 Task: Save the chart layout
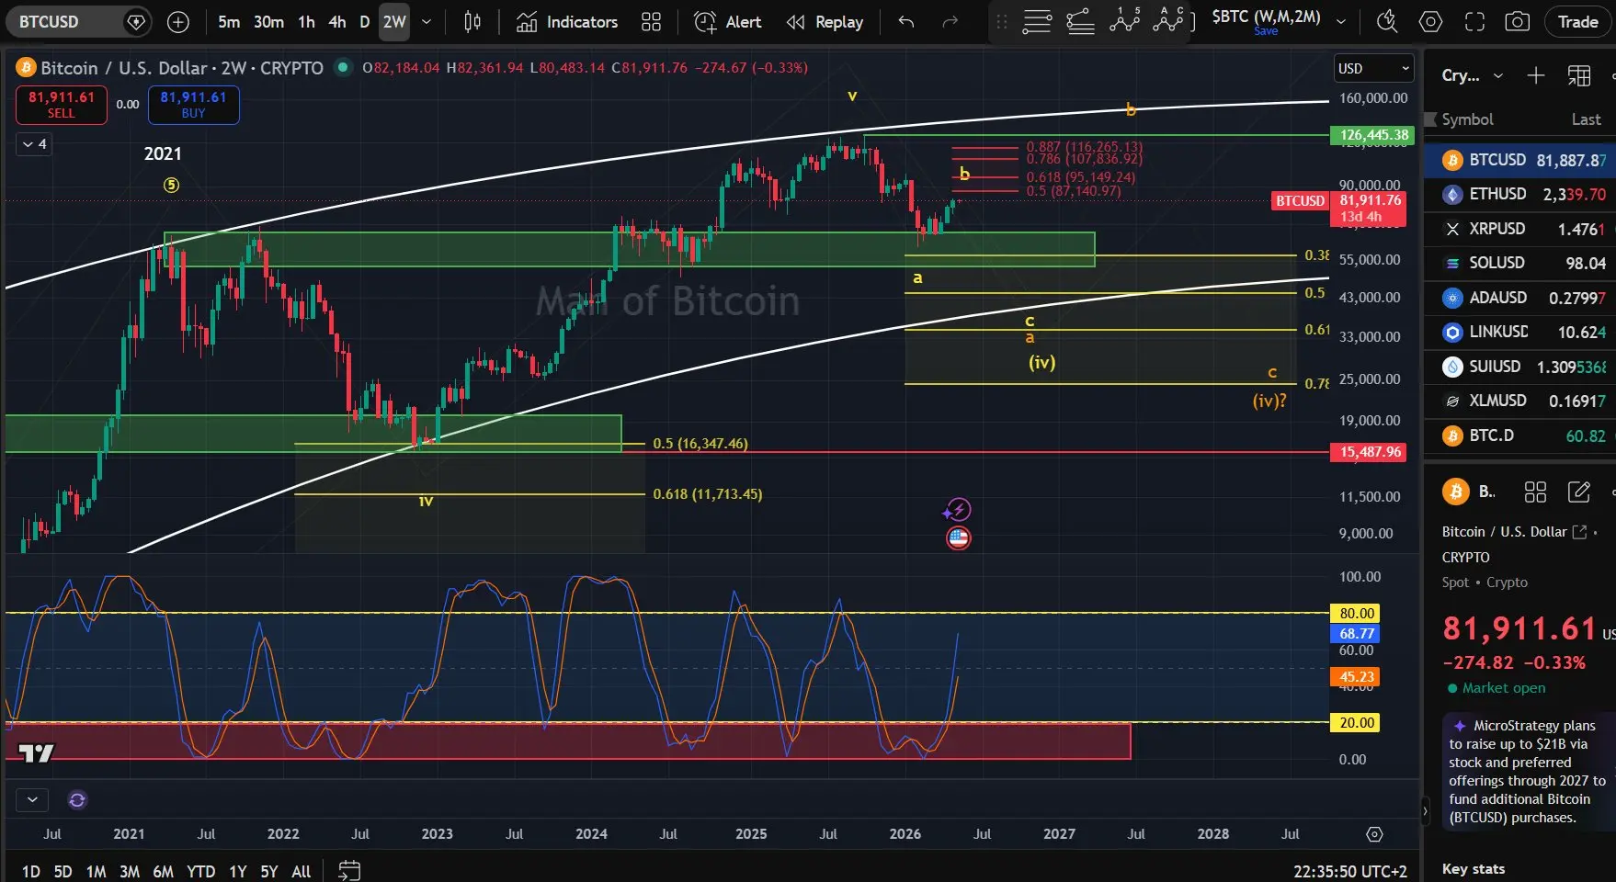pyautogui.click(x=1266, y=31)
